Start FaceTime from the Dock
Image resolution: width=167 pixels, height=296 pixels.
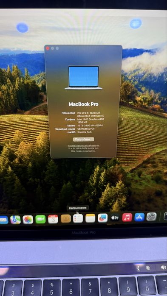40,219
